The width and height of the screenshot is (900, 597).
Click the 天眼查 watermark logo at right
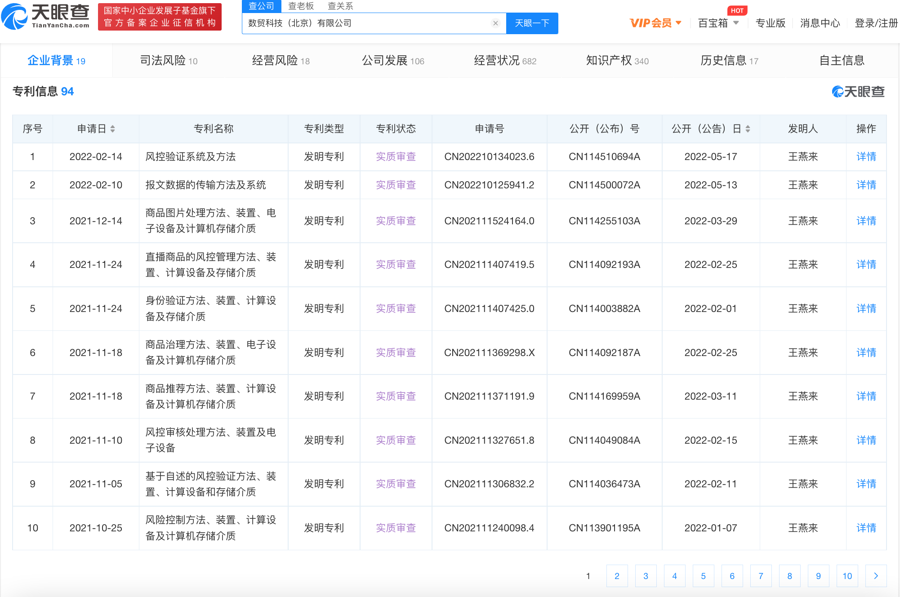coord(858,92)
